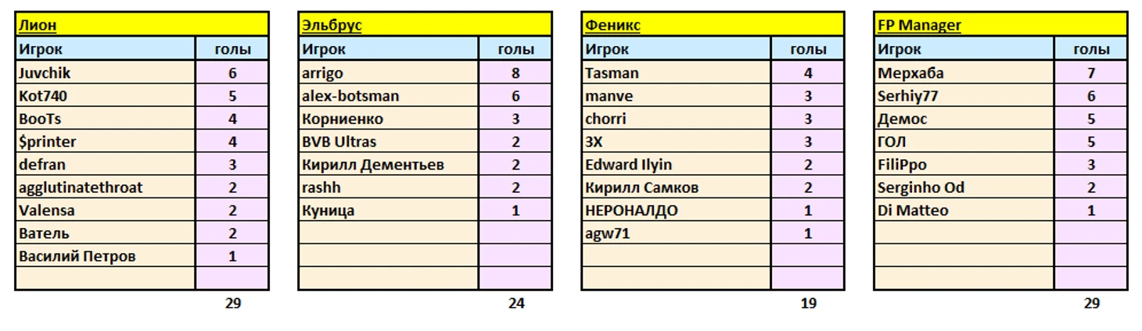Select the Мерхаба player cell
This screenshot has width=1142, height=331.
tap(910, 73)
